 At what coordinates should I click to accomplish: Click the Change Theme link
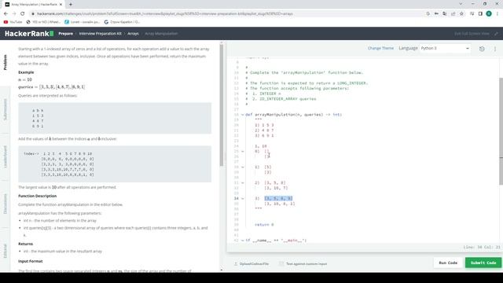[380, 48]
